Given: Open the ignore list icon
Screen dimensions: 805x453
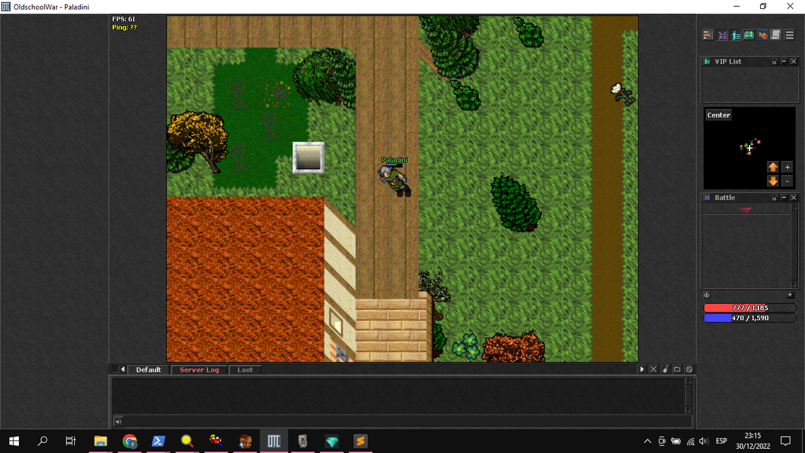Looking at the screenshot, I should click(689, 369).
